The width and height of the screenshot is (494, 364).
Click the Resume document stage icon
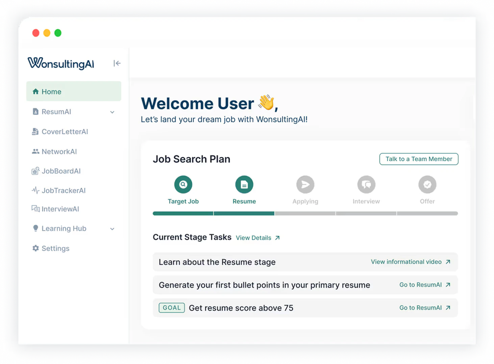(x=244, y=184)
